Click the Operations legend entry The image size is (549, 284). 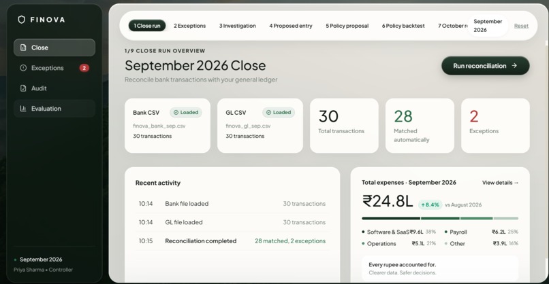click(x=398, y=243)
